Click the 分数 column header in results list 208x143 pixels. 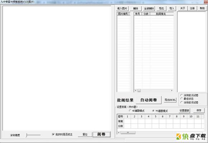pyautogui.click(x=146, y=14)
